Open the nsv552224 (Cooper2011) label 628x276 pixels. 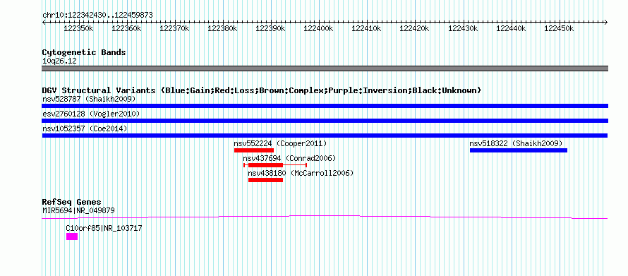[280, 143]
